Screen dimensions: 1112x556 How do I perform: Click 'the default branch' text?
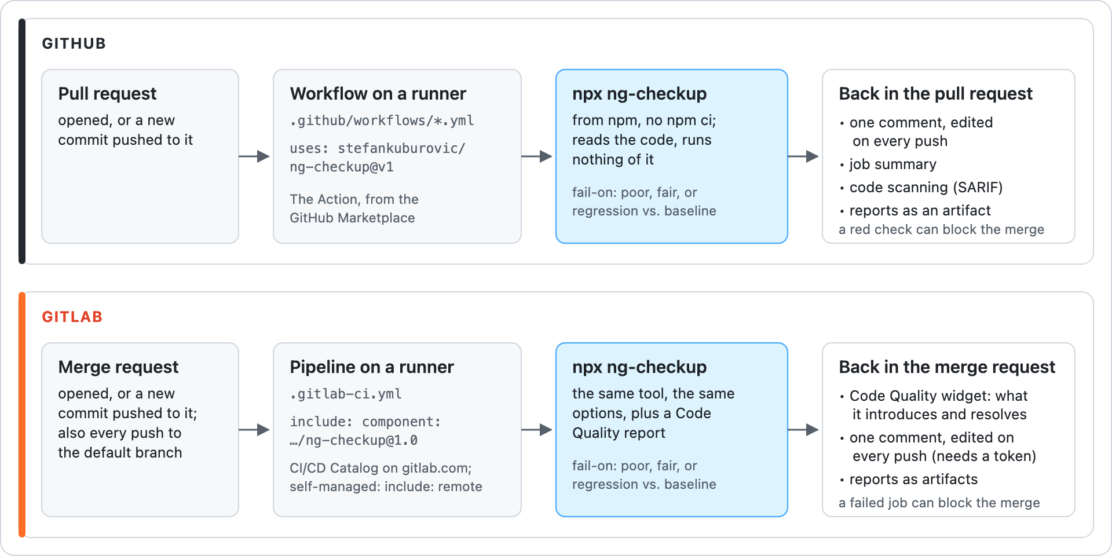coord(120,453)
